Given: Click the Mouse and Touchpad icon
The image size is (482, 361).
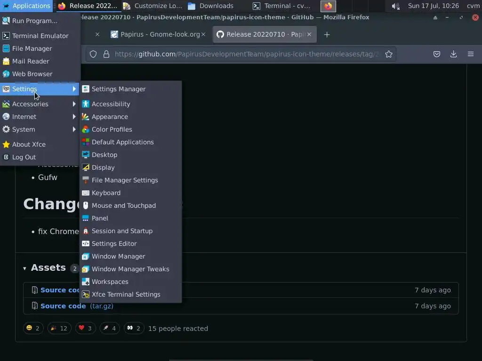Looking at the screenshot, I should pos(86,205).
